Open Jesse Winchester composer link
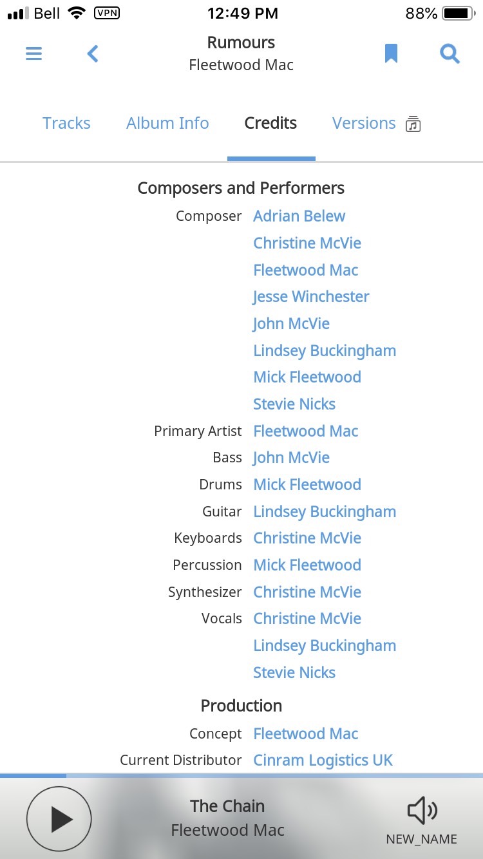483x859 pixels. coord(311,297)
